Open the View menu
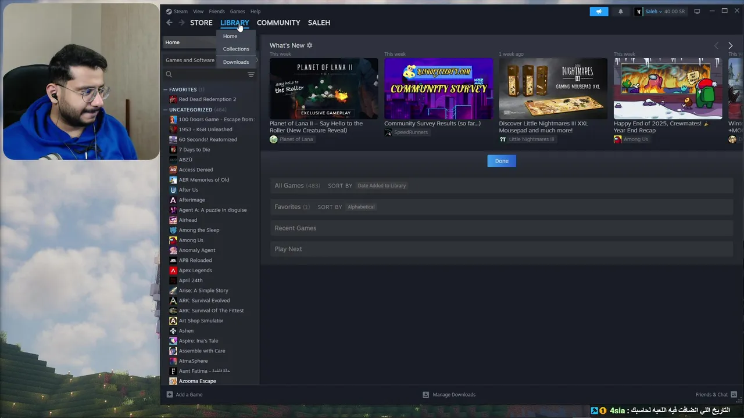This screenshot has height=418, width=744. point(198,12)
